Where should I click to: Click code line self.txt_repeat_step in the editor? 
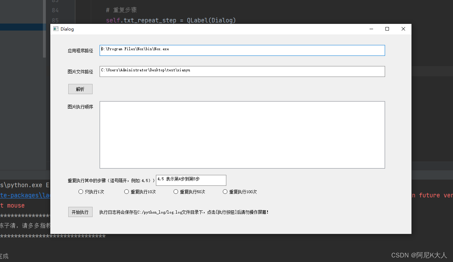point(171,20)
